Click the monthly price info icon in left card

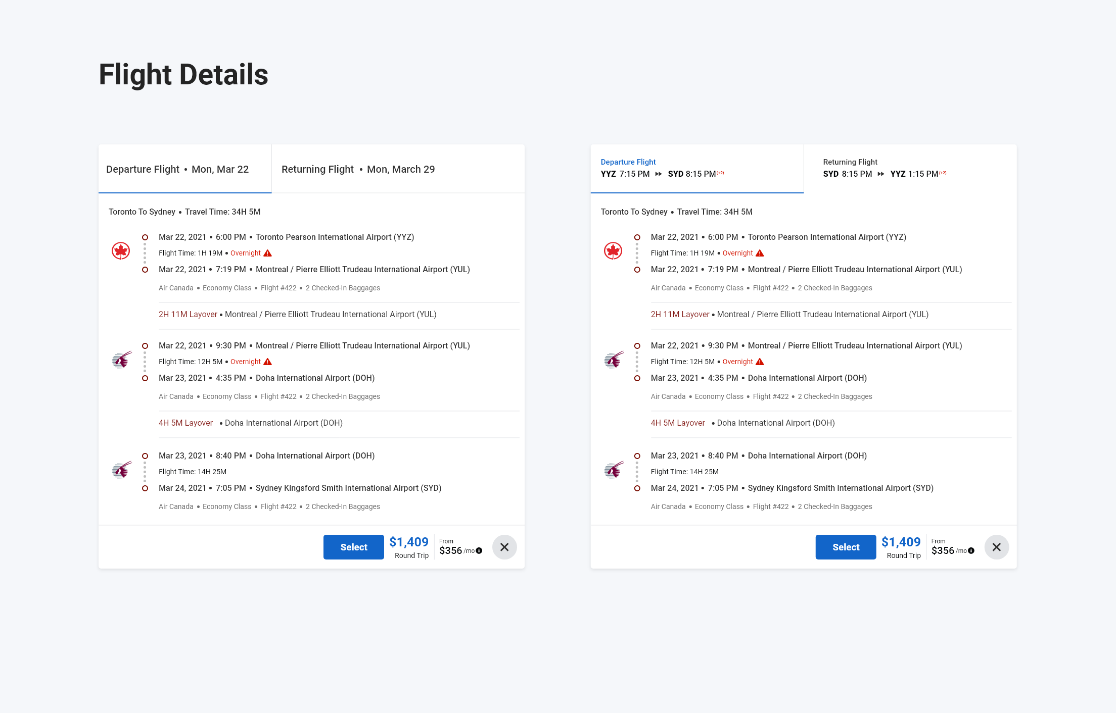(479, 551)
